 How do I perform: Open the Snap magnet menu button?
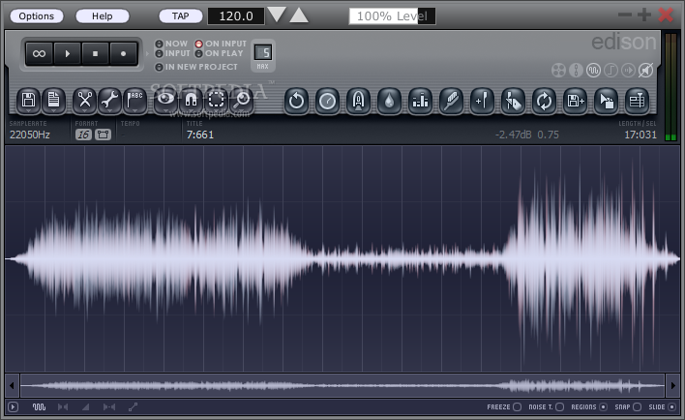[191, 101]
